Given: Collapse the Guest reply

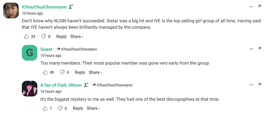Looking at the screenshot, I should (251, 49).
